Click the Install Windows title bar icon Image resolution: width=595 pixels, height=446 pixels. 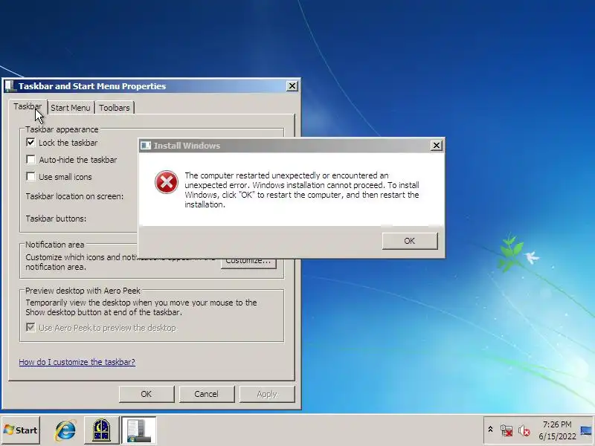pos(145,145)
